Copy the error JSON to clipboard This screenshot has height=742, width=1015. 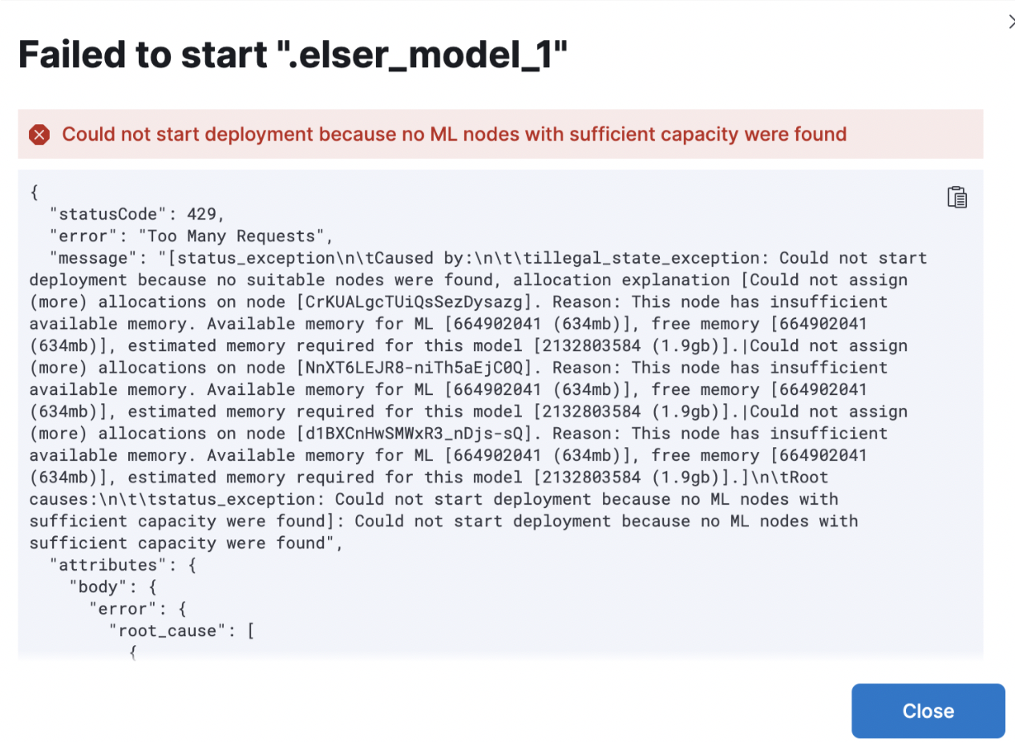[x=957, y=197]
